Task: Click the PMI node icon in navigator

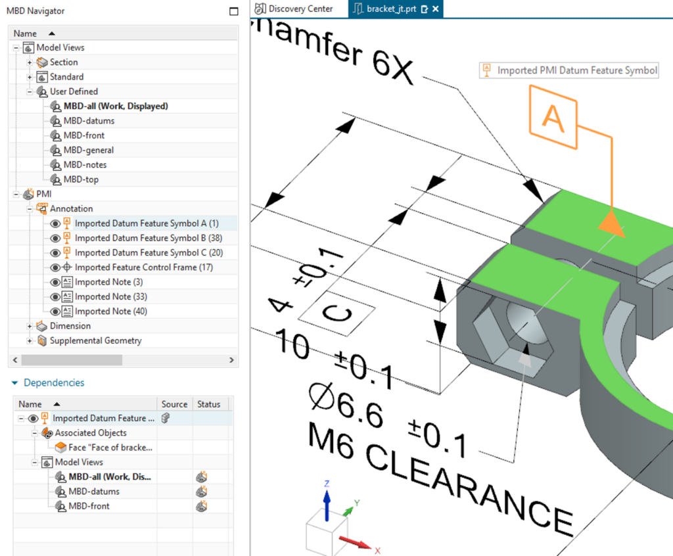Action: 28,194
